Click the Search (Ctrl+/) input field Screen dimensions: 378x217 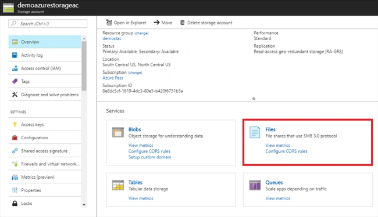pyautogui.click(x=48, y=24)
